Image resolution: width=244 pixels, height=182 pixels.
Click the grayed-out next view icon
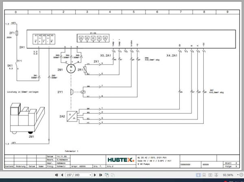[x=113, y=175]
